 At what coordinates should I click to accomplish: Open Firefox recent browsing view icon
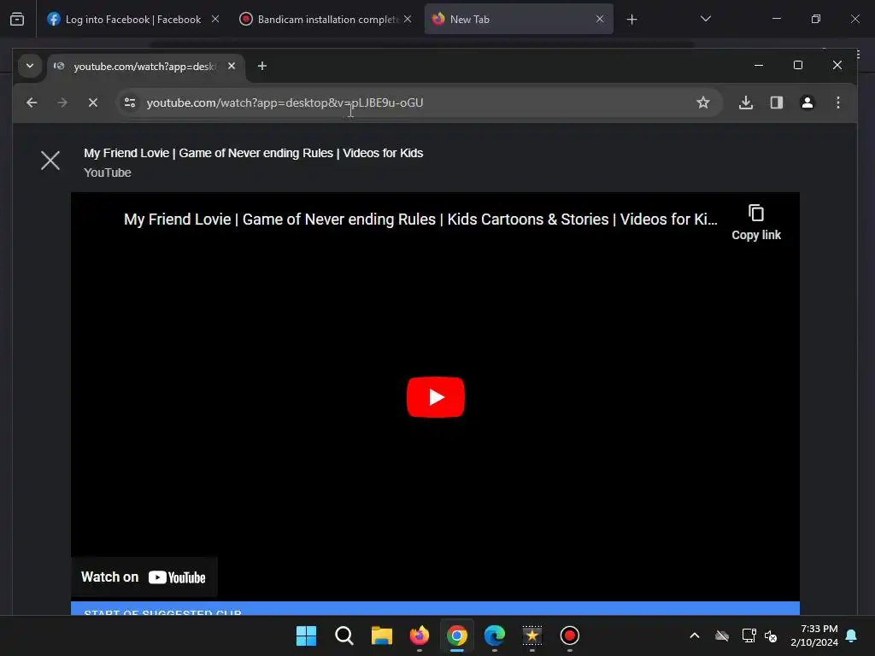(x=17, y=20)
